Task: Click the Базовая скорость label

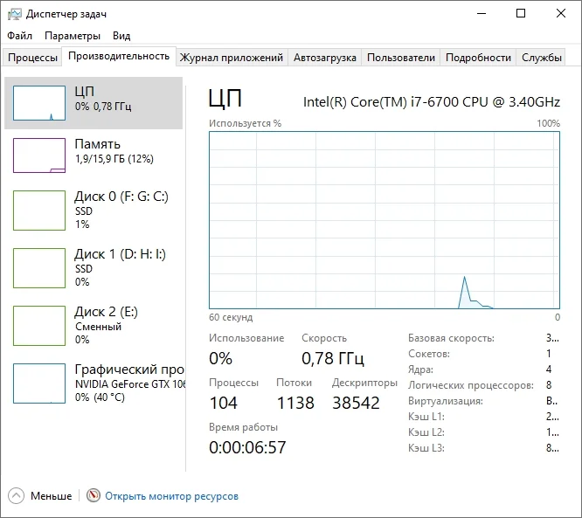Action: [x=451, y=338]
